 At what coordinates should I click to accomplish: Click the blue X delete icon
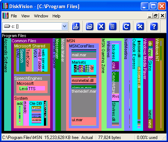(101, 26)
